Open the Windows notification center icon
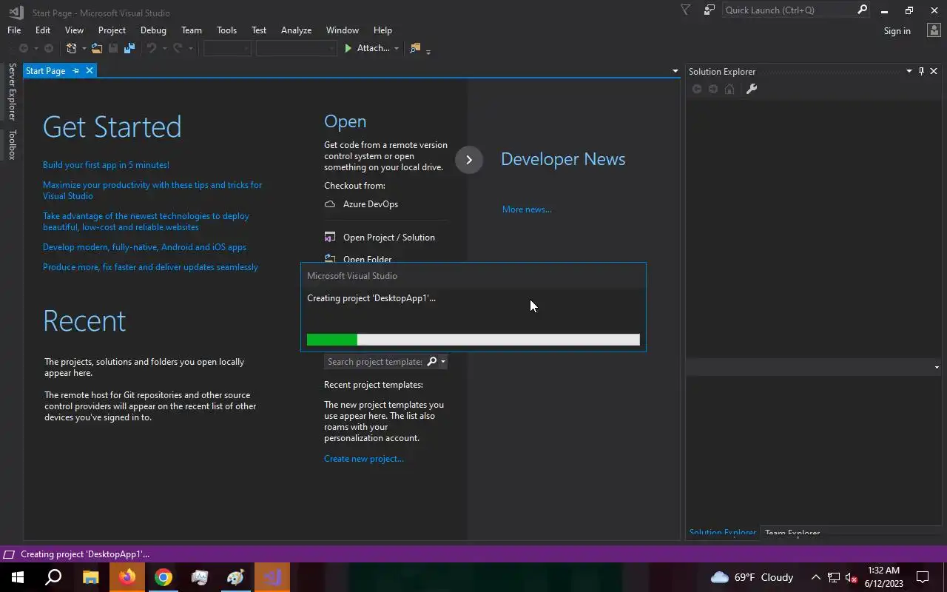947x592 pixels. pyautogui.click(x=923, y=577)
